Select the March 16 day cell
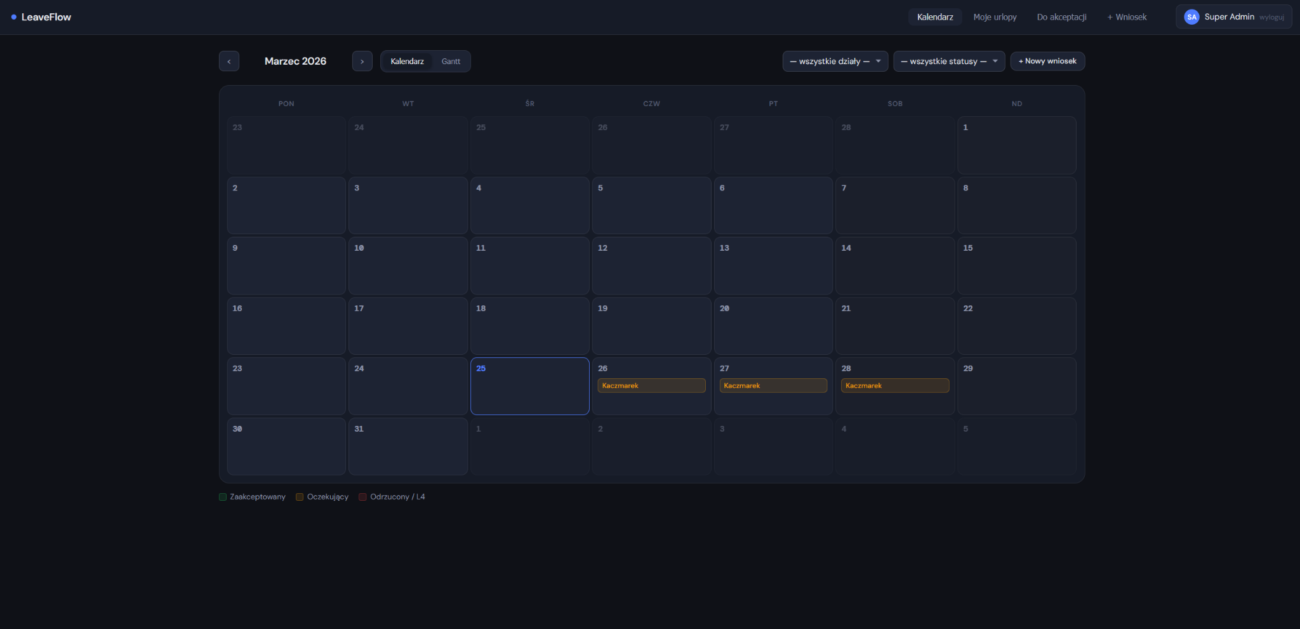 pyautogui.click(x=286, y=326)
